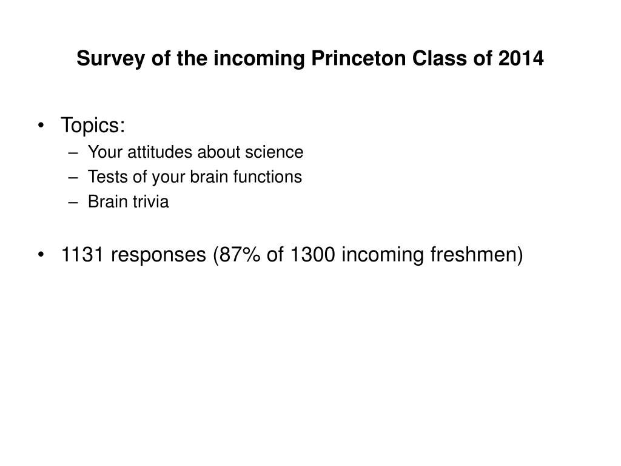Click the dash before 'Your attitudes'
The width and height of the screenshot is (621, 466).
pos(73,152)
